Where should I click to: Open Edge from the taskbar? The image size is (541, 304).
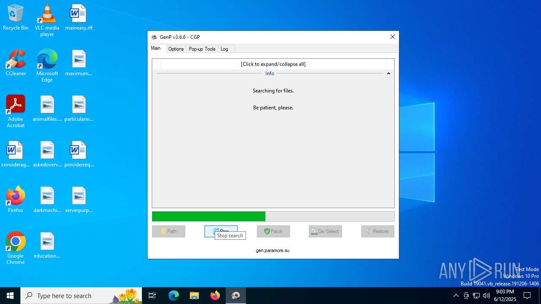tap(174, 296)
